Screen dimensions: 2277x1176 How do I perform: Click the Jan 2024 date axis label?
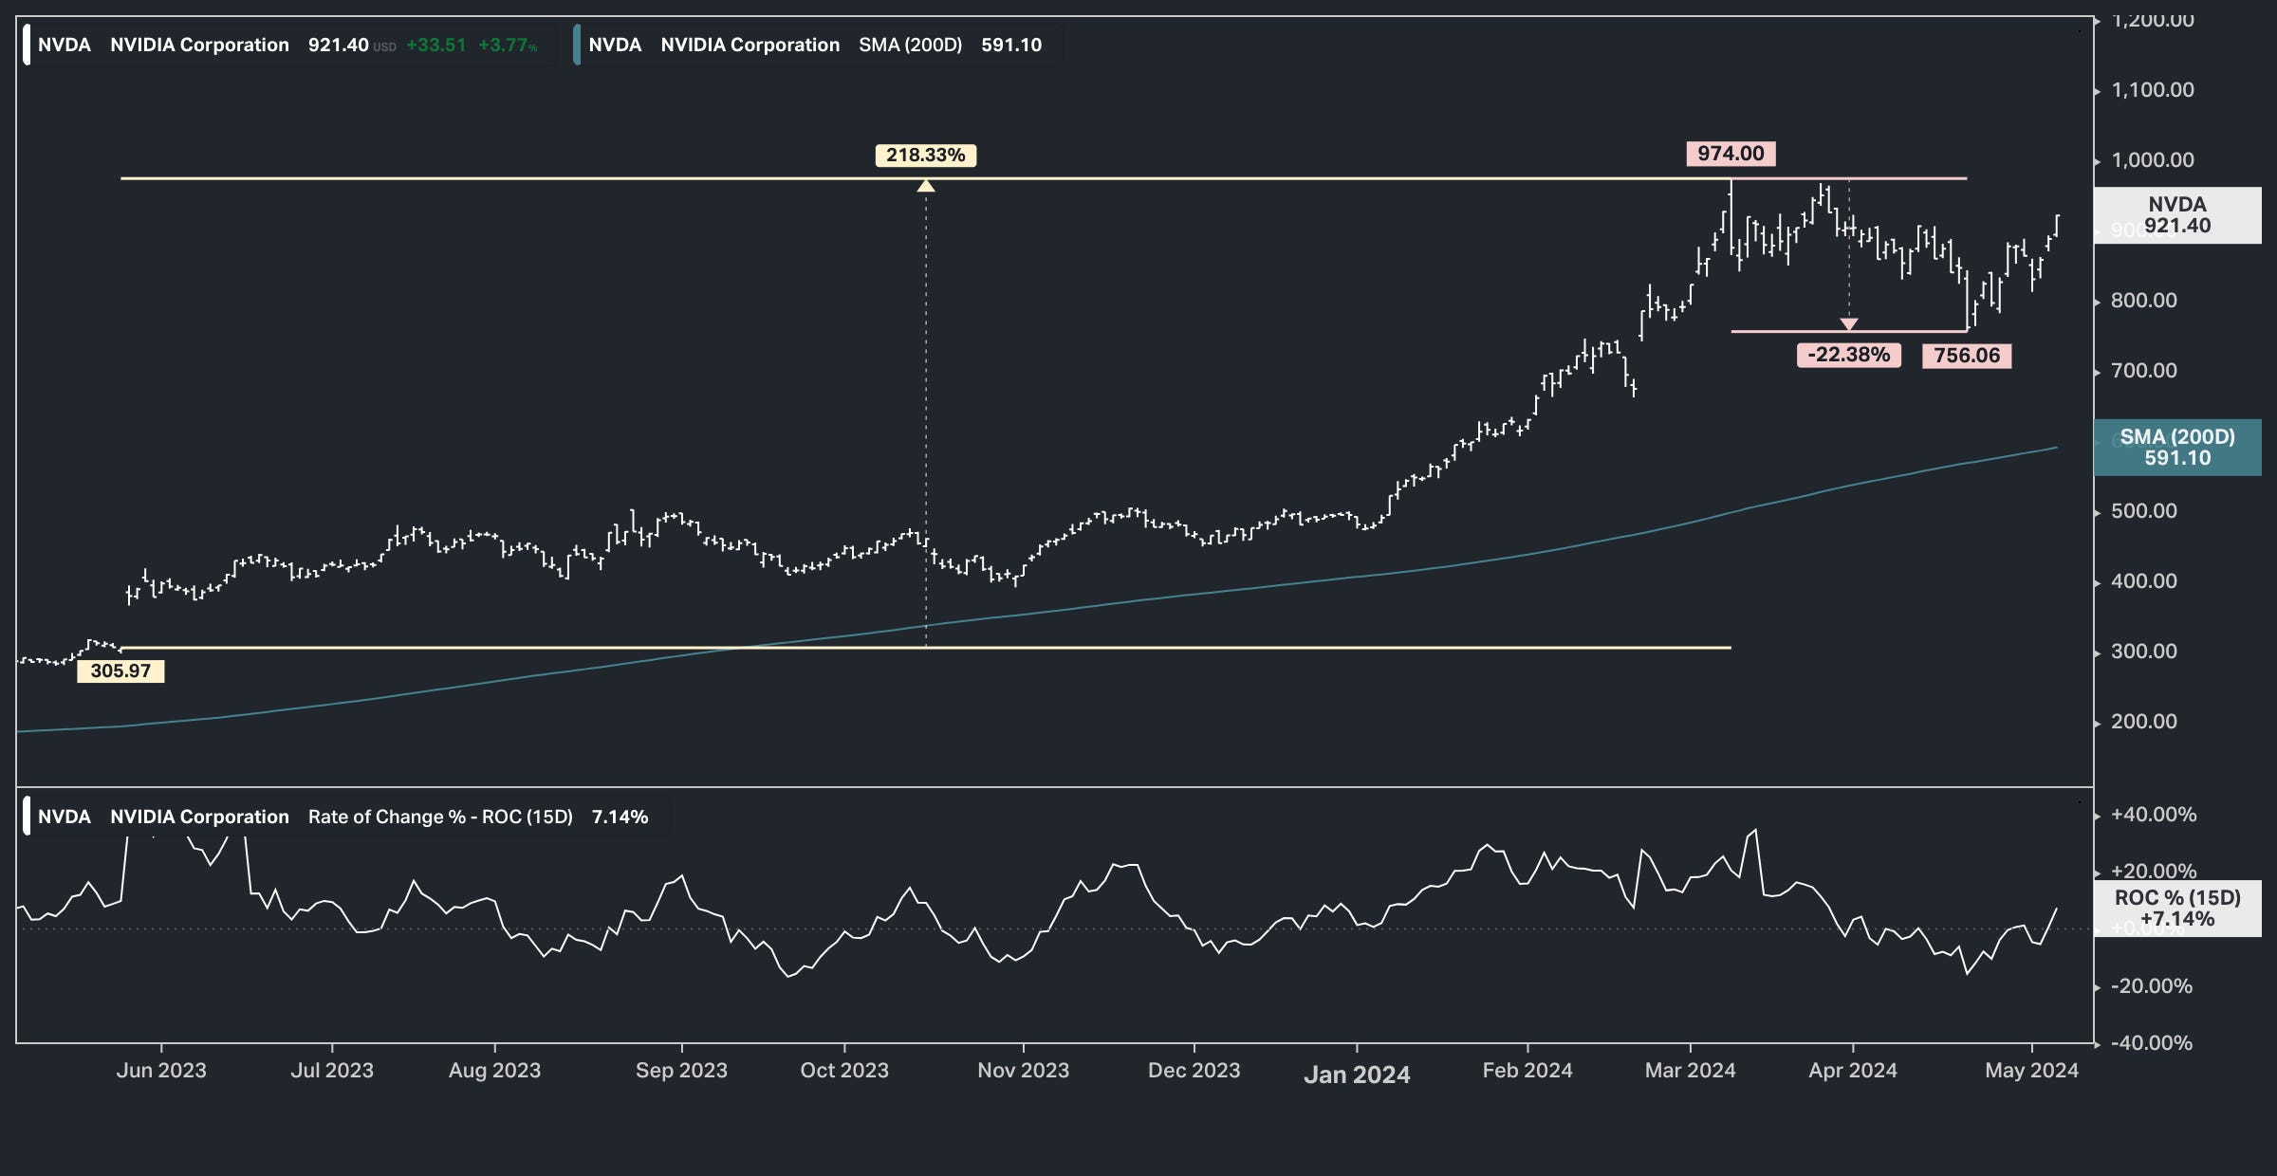(x=1357, y=1074)
